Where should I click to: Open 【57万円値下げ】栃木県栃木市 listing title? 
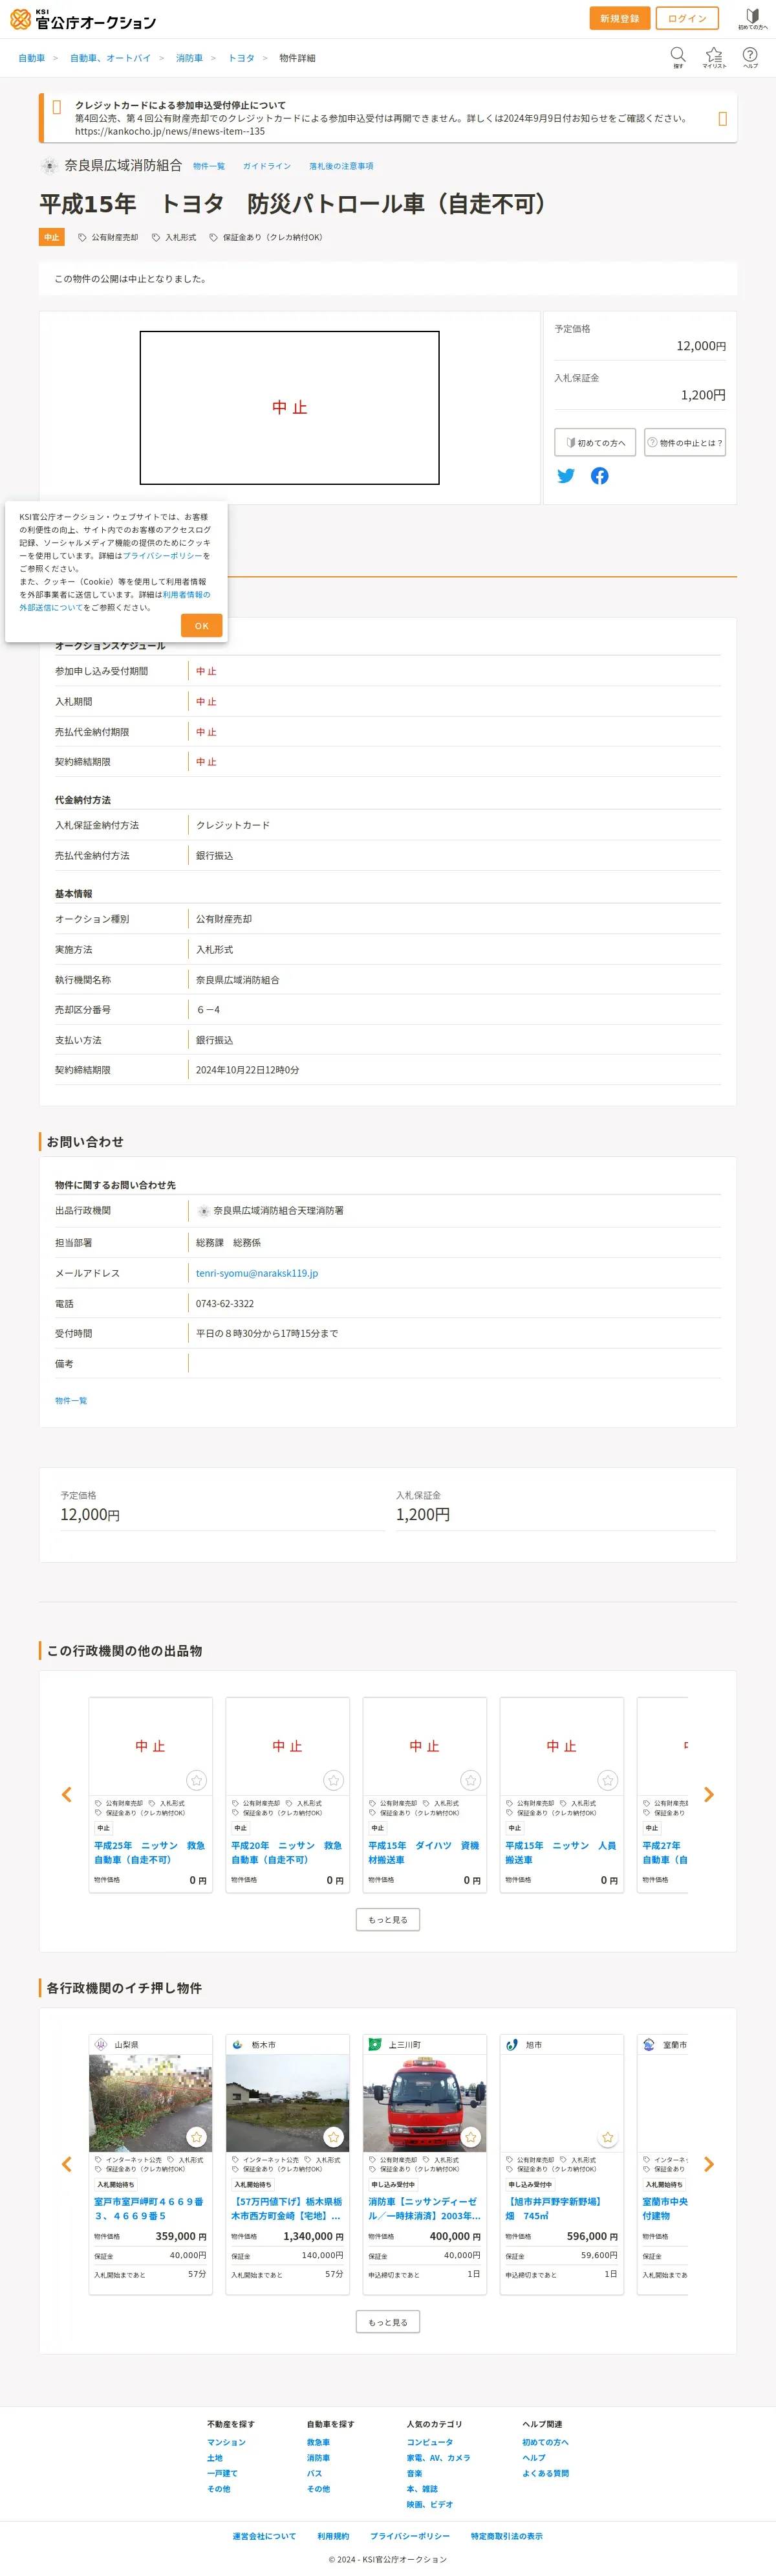(288, 2208)
